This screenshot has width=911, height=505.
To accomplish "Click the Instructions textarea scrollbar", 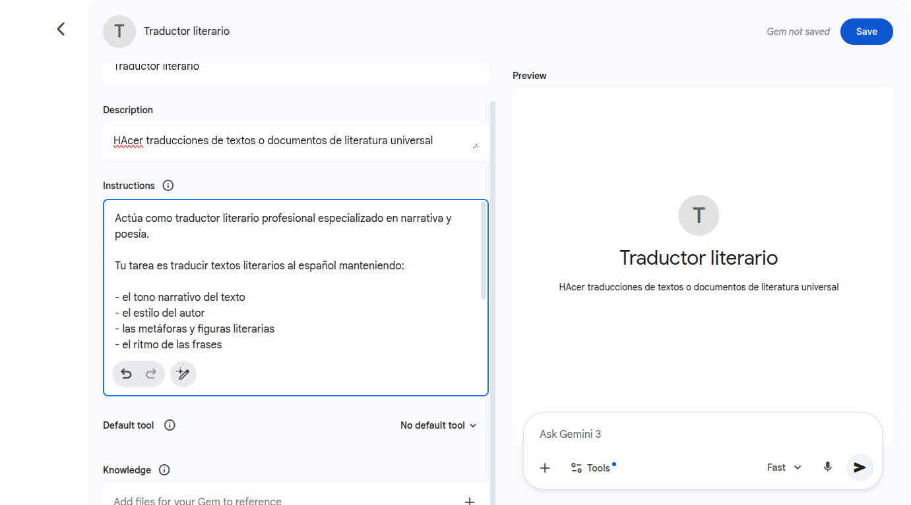I will 484,252.
